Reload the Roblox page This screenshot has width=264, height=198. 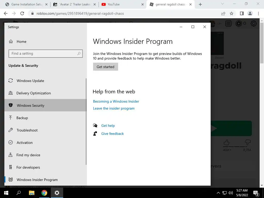pyautogui.click(x=22, y=13)
